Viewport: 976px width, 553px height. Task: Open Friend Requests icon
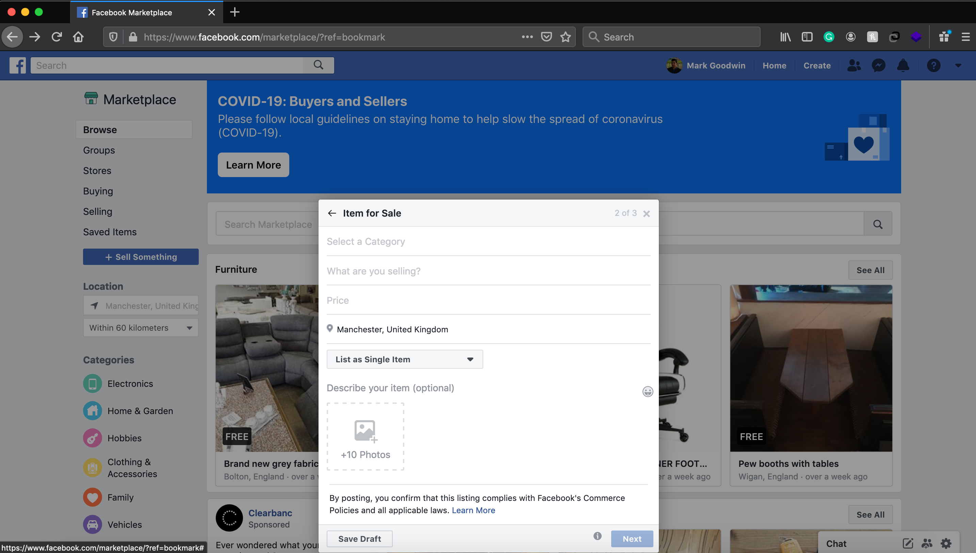tap(854, 65)
